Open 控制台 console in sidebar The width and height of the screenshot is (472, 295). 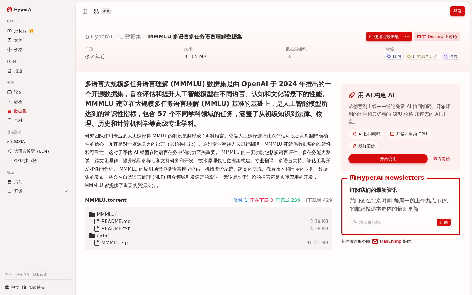20,31
